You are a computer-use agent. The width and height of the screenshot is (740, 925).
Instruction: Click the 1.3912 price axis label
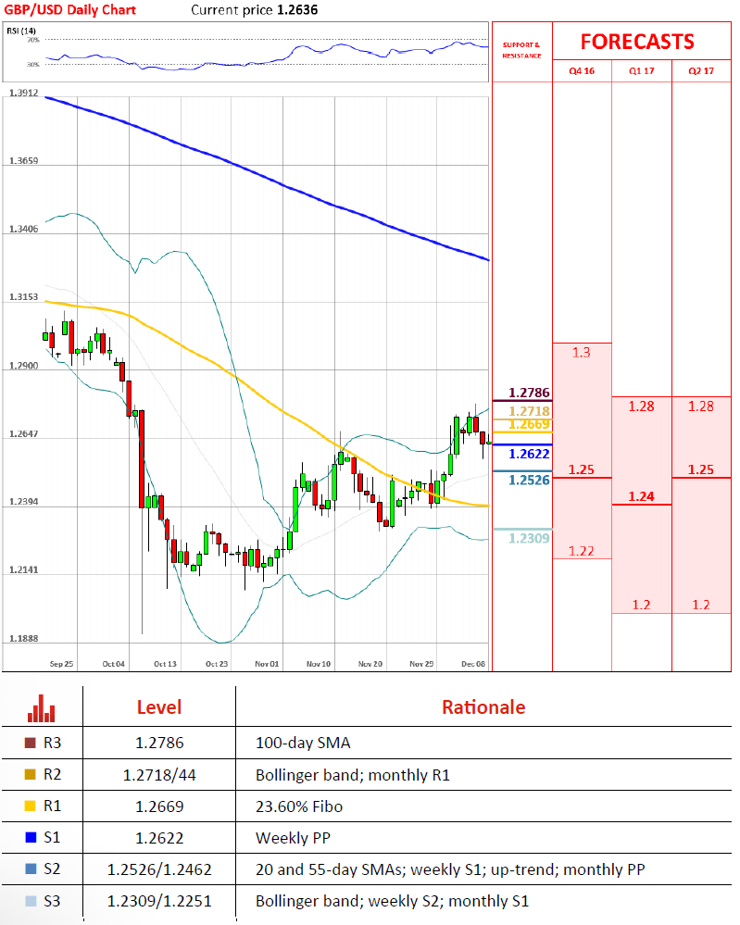[23, 94]
